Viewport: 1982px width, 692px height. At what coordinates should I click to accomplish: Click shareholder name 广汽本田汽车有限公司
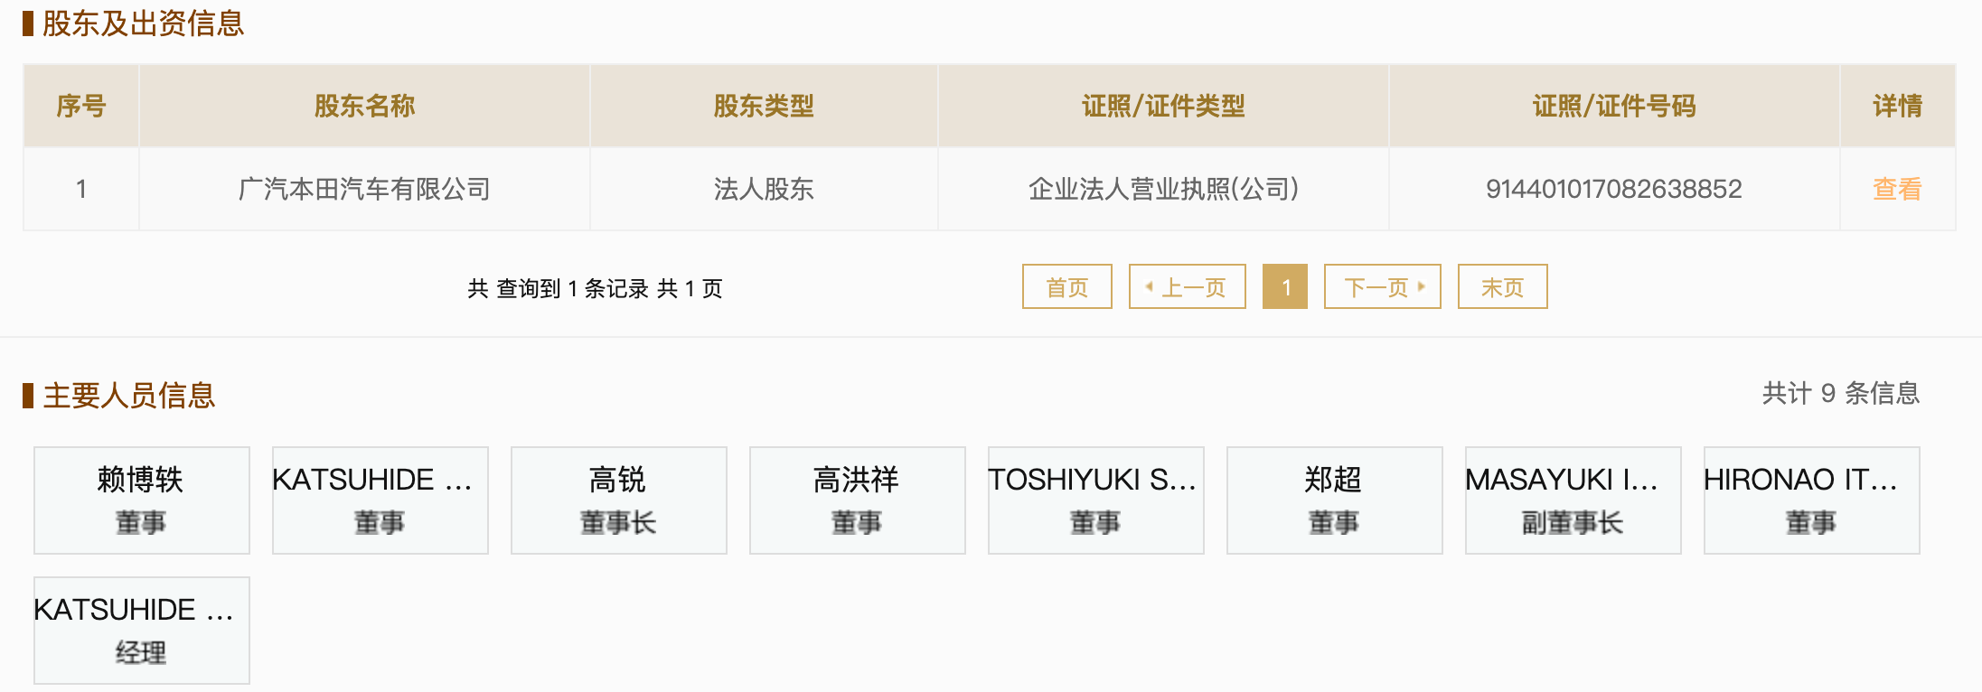pos(364,189)
